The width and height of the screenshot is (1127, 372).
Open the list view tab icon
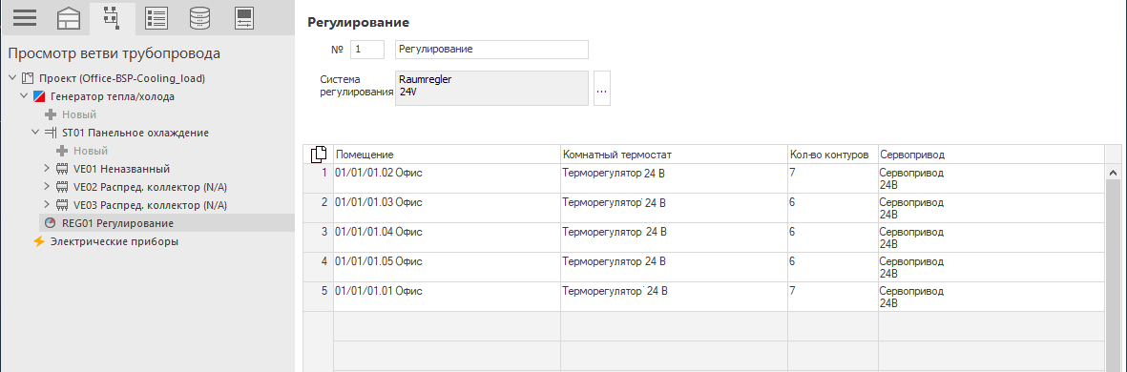156,18
